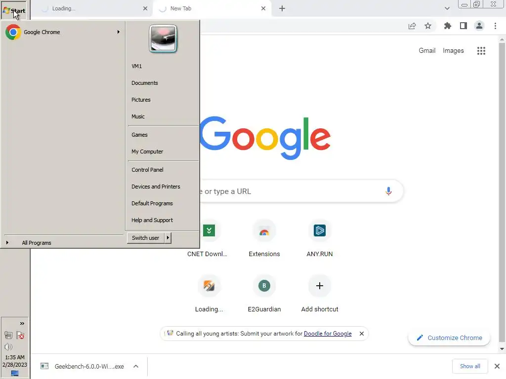
Task: Click the share this page icon
Action: pos(412,26)
